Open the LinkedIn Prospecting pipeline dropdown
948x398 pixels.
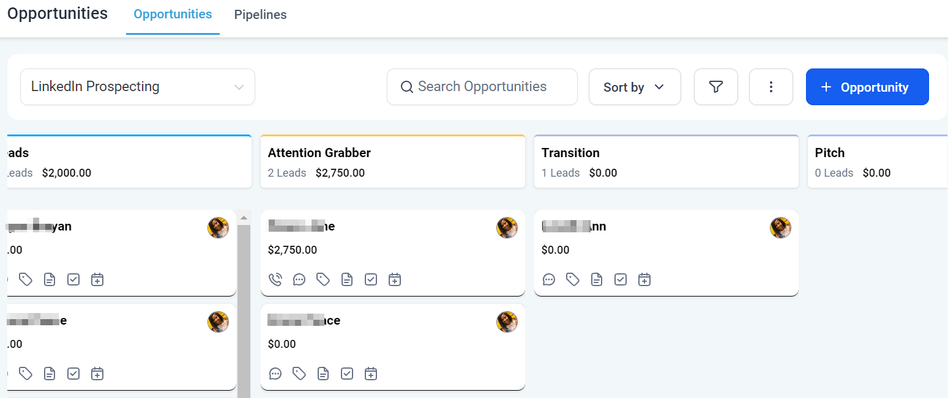click(x=138, y=87)
